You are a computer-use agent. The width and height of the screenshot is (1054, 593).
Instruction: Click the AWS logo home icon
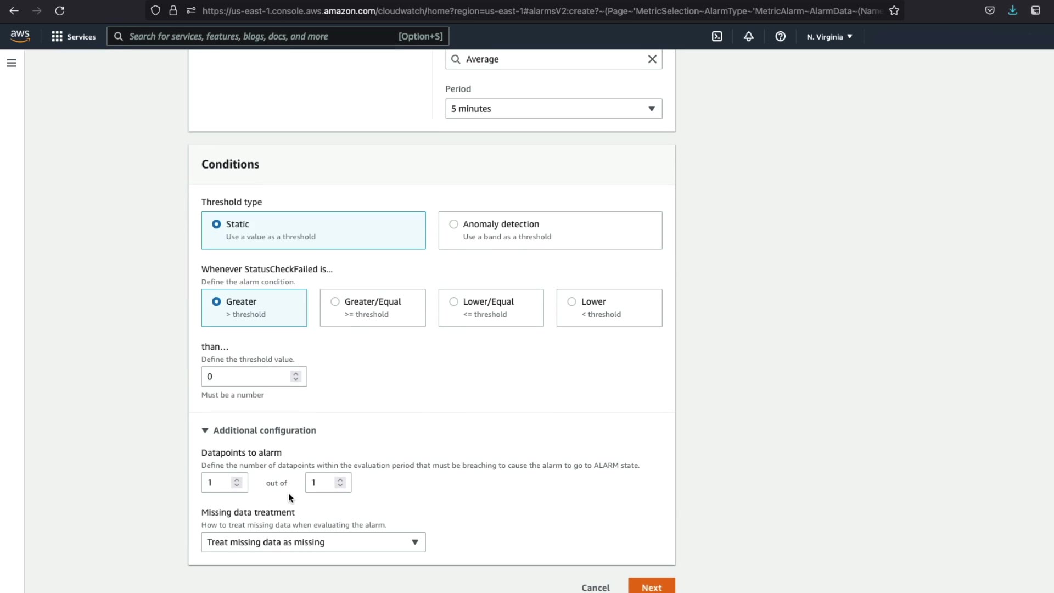click(x=20, y=36)
